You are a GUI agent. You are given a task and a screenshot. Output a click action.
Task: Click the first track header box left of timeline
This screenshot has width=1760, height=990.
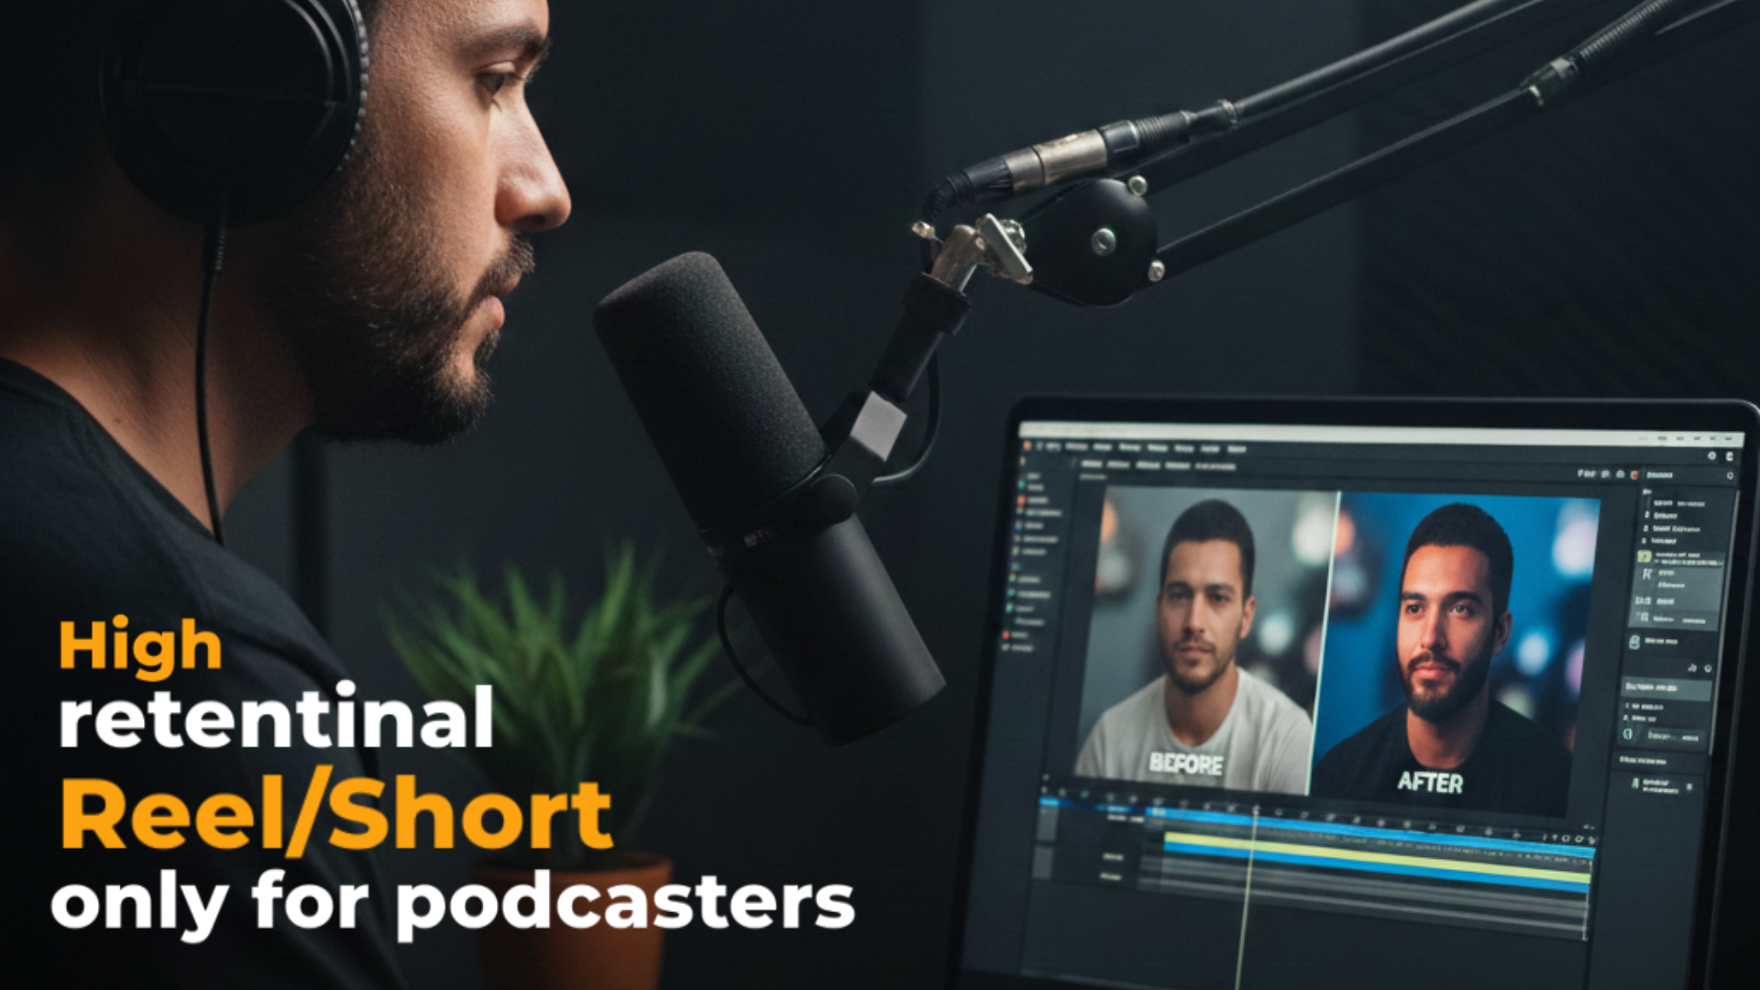(x=1045, y=822)
